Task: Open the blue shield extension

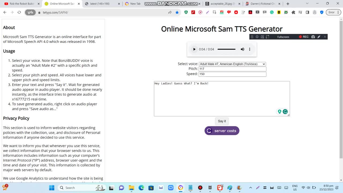Action: (x=322, y=12)
